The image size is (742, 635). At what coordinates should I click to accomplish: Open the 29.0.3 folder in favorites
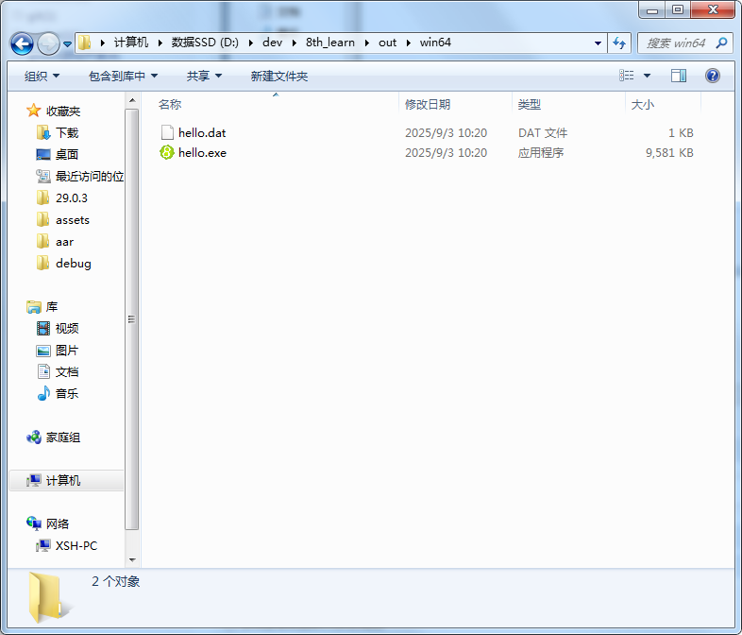72,197
